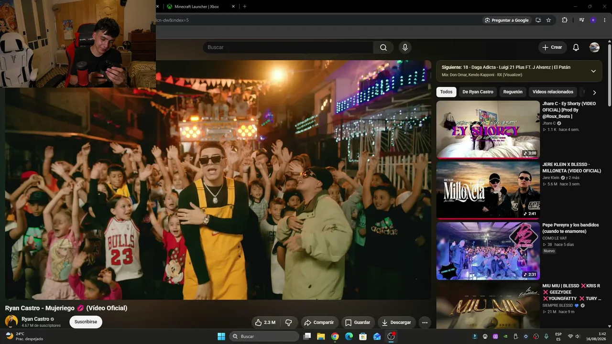Subscribe to Ryan Castro with Suscribirse
The image size is (612, 344).
(86, 322)
